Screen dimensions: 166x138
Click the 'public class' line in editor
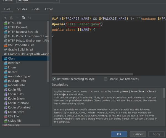click(73, 30)
